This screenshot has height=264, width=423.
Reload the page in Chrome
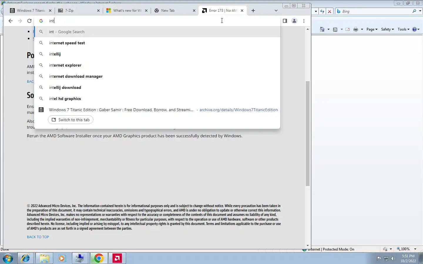(x=29, y=21)
